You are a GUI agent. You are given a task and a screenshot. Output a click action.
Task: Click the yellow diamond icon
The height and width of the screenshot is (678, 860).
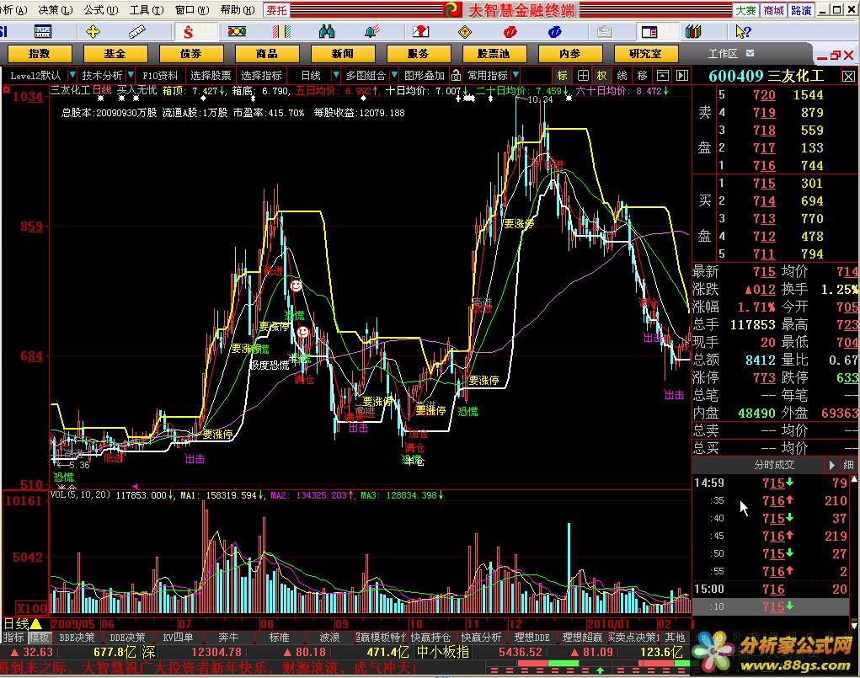[465, 32]
